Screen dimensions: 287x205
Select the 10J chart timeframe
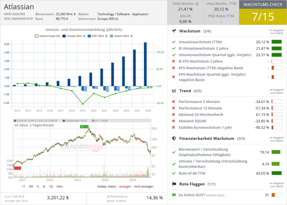51,186
